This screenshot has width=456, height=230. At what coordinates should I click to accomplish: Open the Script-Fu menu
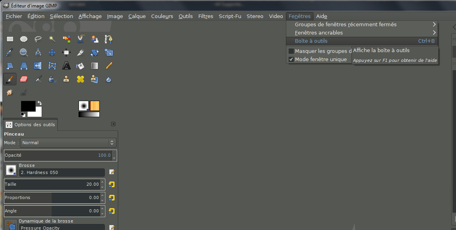tap(230, 16)
